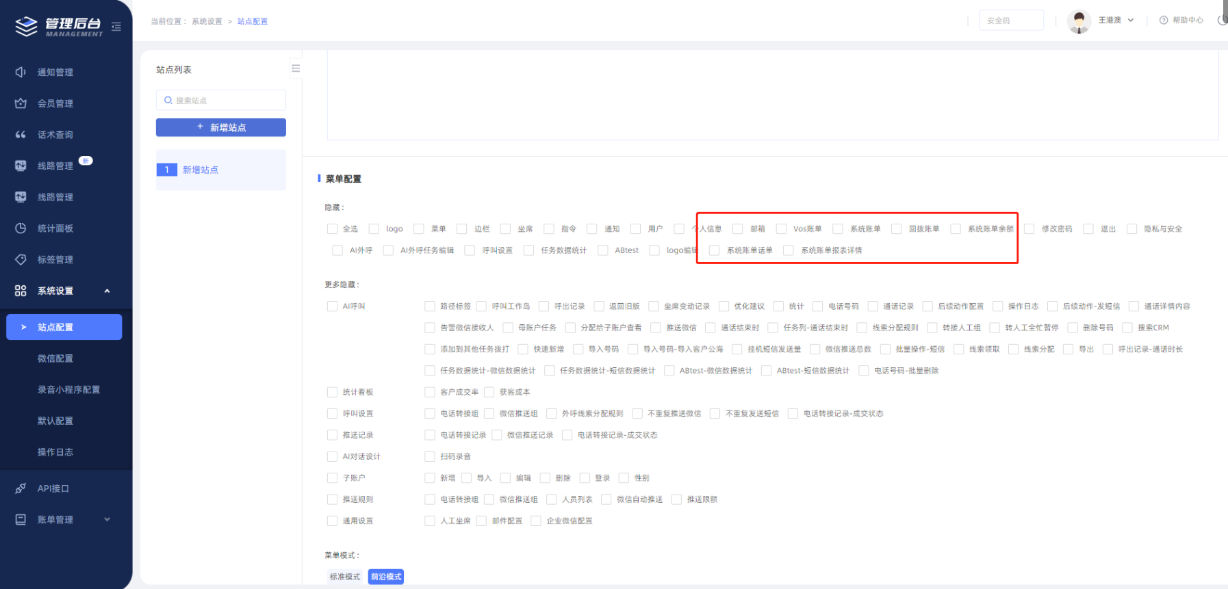Image resolution: width=1228 pixels, height=589 pixels.
Task: Switch menu mode to 标准模式
Action: pos(345,577)
